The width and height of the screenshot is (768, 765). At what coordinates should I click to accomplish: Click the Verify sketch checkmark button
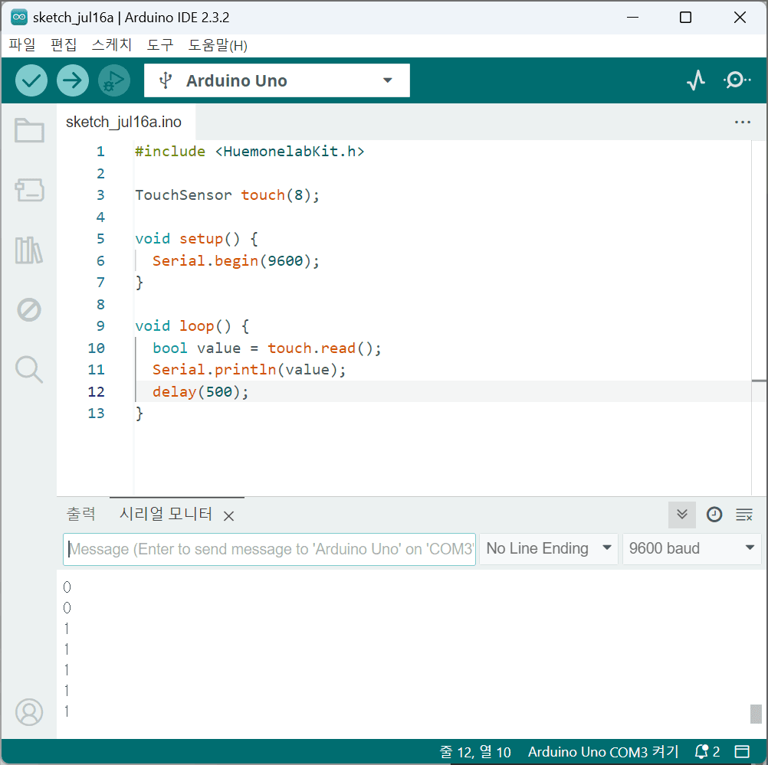point(31,80)
